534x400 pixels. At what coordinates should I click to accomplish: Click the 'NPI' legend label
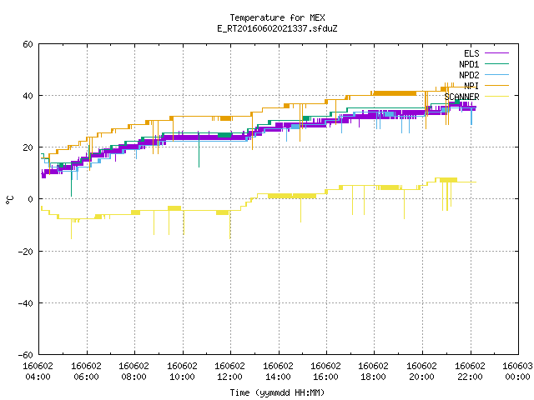[x=471, y=86]
